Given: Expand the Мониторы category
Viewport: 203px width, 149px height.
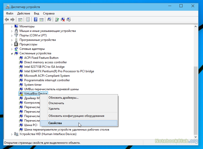Looking at the screenshot, I should pyautogui.click(x=12, y=26).
